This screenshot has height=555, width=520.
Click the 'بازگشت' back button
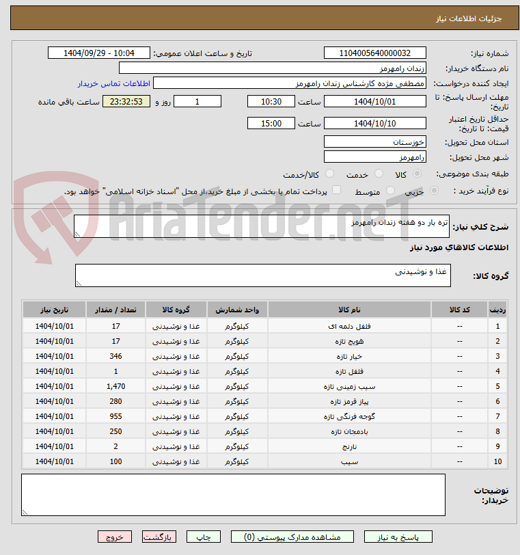coord(159,537)
